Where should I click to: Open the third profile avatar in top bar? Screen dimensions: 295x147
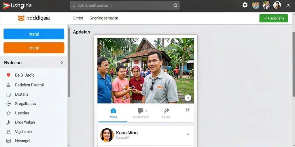coord(277,5)
